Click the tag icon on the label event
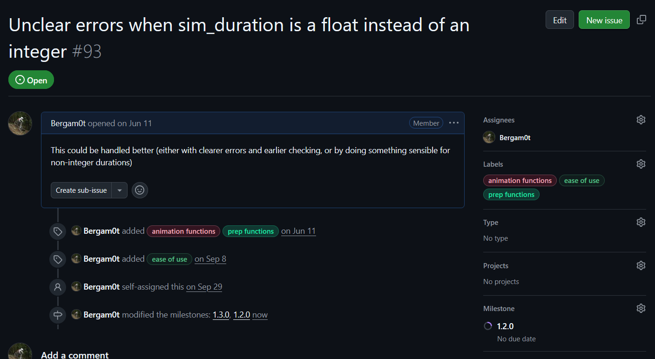This screenshot has height=359, width=655. point(57,231)
